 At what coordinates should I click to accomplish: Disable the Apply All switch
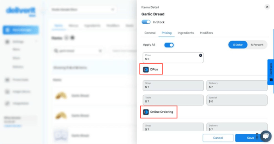(x=169, y=45)
